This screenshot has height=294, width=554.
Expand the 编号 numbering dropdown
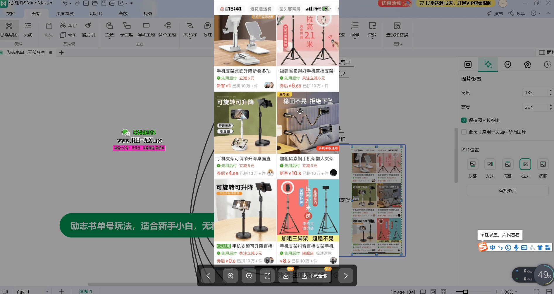click(x=355, y=39)
